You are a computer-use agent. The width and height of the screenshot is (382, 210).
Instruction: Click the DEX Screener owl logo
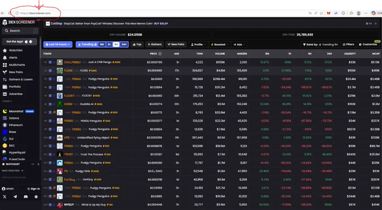click(4, 22)
